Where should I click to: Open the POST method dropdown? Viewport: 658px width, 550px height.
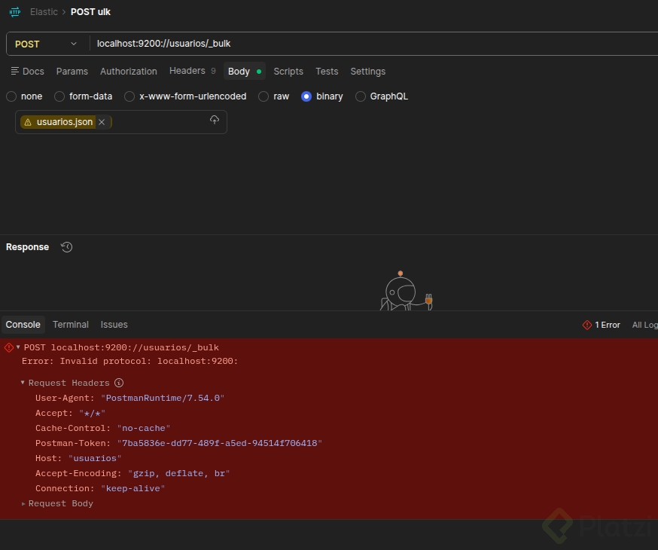click(46, 44)
